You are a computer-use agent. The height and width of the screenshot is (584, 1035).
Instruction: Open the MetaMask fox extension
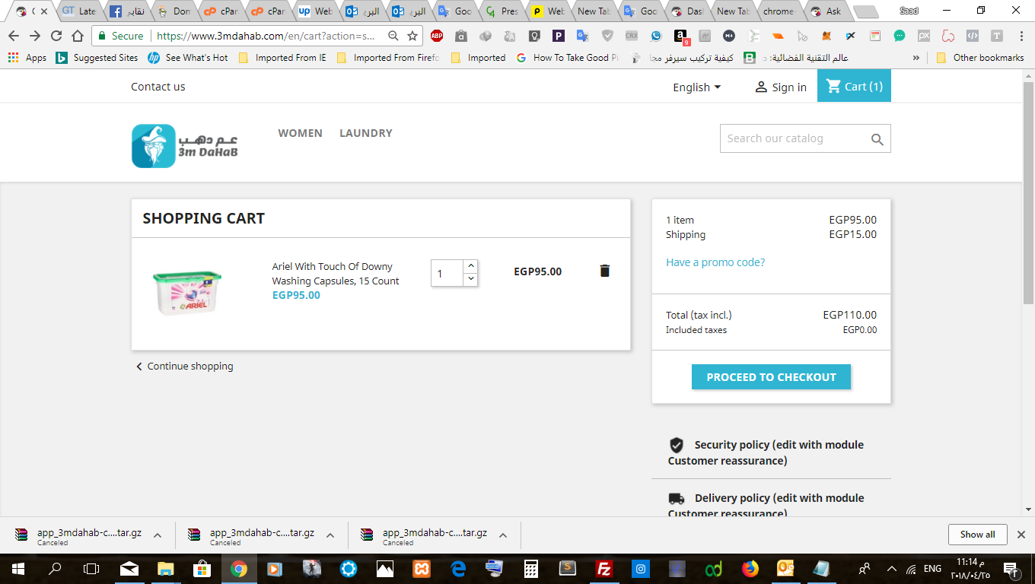(826, 36)
